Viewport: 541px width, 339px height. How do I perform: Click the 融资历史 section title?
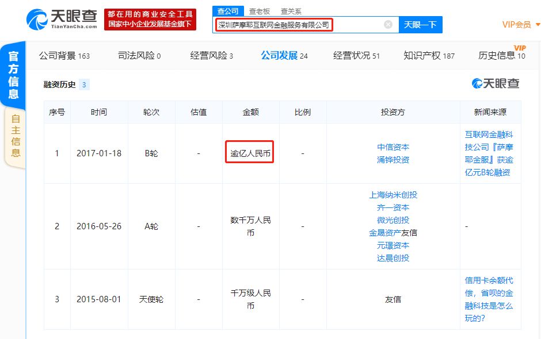[59, 84]
